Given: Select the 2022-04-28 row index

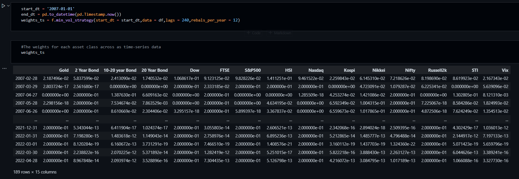Looking at the screenshot, I should (x=26, y=161).
